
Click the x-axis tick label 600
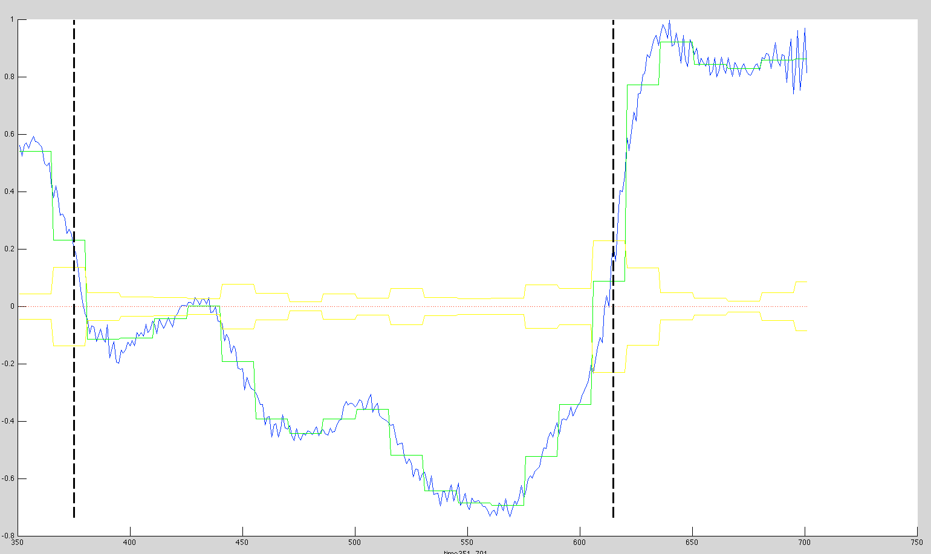pyautogui.click(x=580, y=543)
